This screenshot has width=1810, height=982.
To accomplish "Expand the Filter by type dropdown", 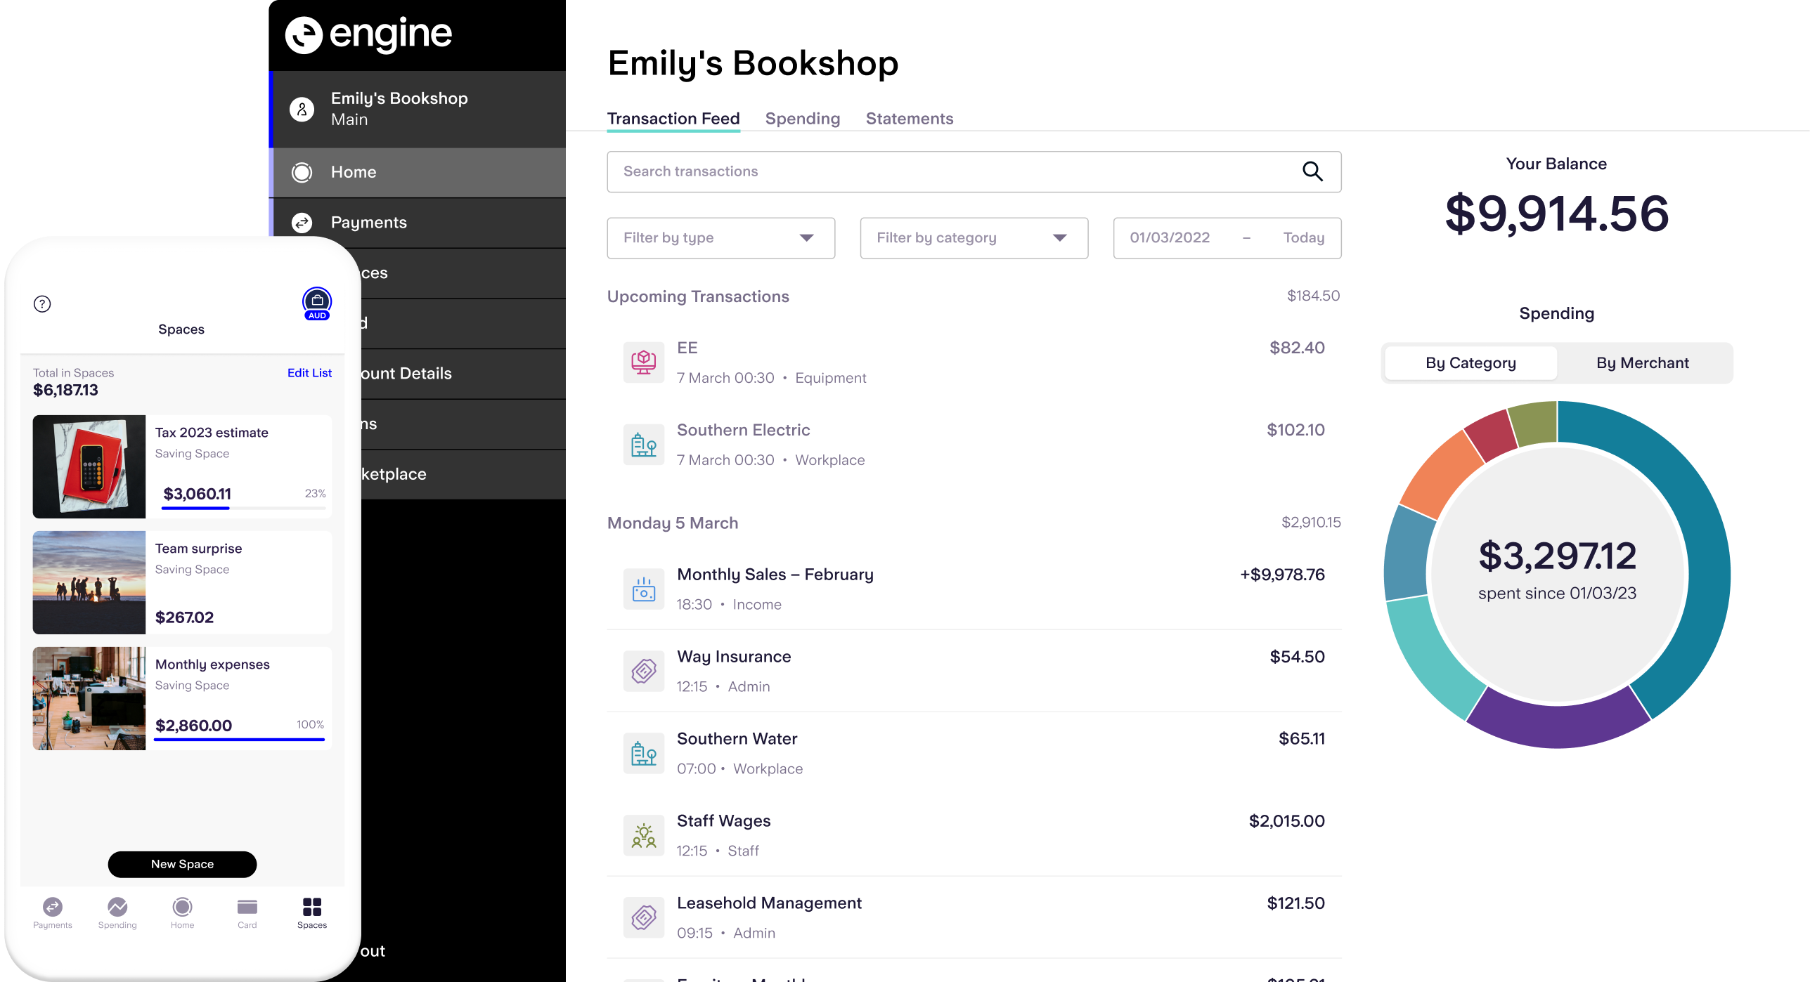I will tap(720, 237).
